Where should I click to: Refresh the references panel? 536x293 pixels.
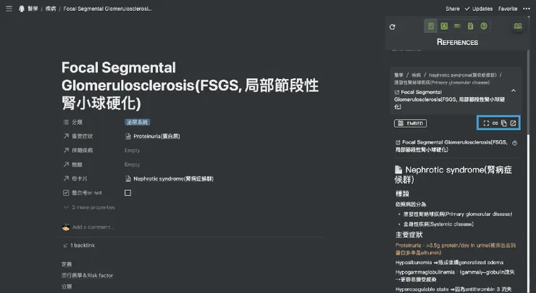pyautogui.click(x=392, y=27)
